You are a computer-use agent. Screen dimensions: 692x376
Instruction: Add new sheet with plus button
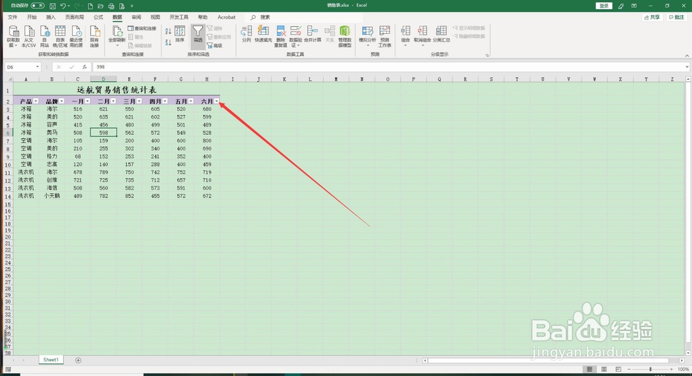[78, 361]
